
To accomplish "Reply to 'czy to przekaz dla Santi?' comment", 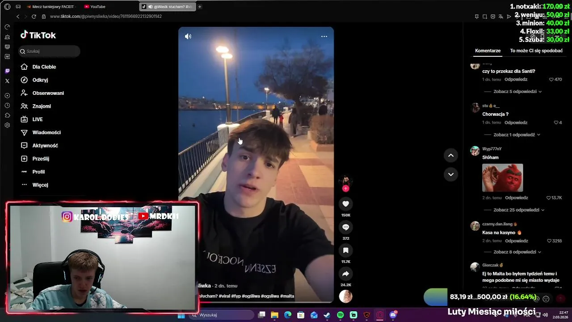I will 516,80.
